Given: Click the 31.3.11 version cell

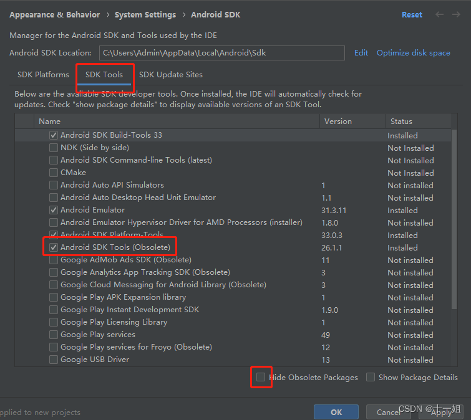Looking at the screenshot, I should click(334, 210).
